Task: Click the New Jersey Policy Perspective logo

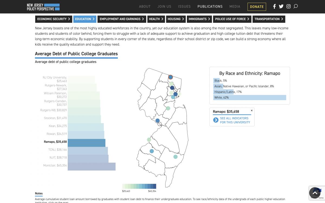Action: [43, 7]
